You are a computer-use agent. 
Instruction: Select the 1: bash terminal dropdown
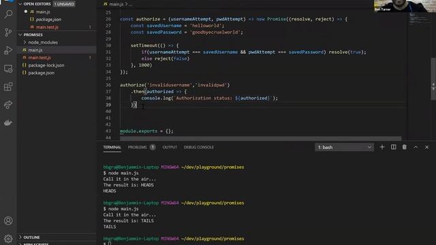pyautogui.click(x=344, y=147)
